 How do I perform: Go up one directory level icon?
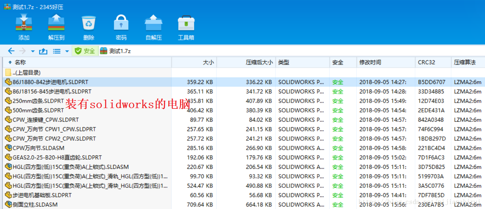(x=43, y=51)
